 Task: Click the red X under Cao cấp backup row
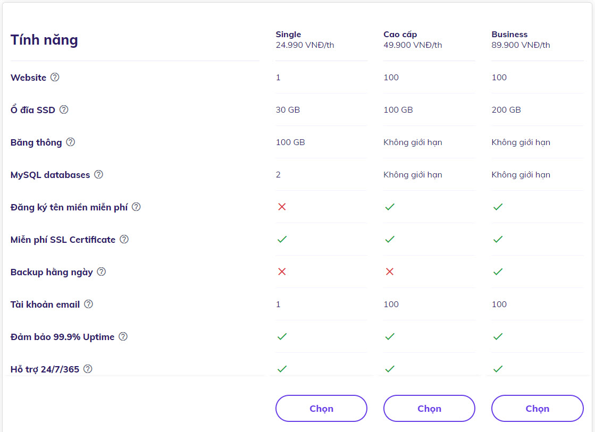click(390, 272)
